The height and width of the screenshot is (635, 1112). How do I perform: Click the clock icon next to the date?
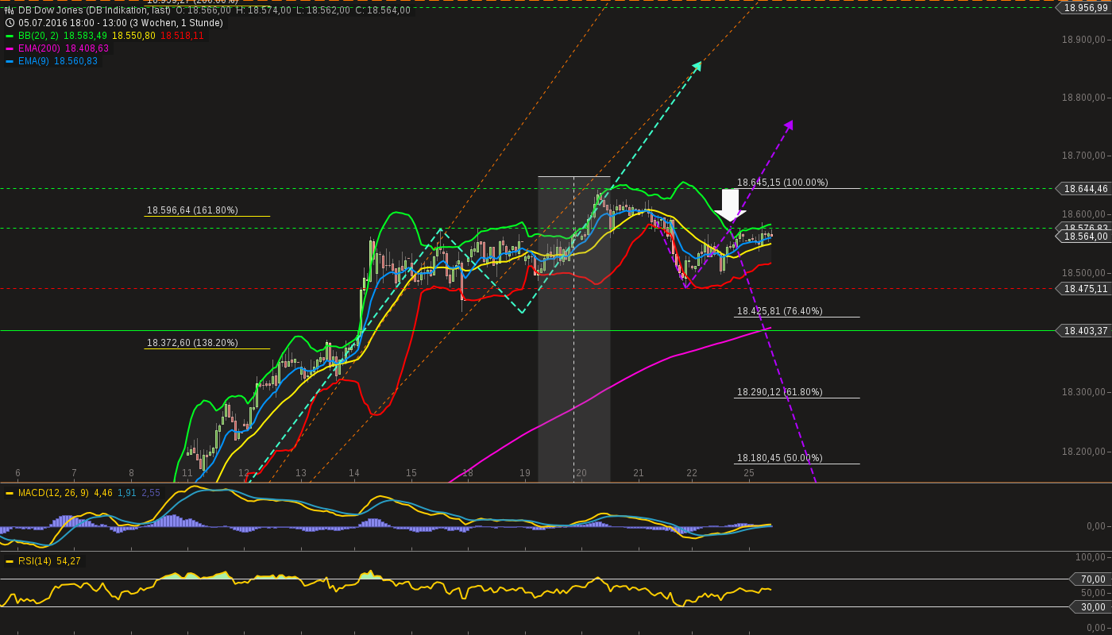coord(10,22)
